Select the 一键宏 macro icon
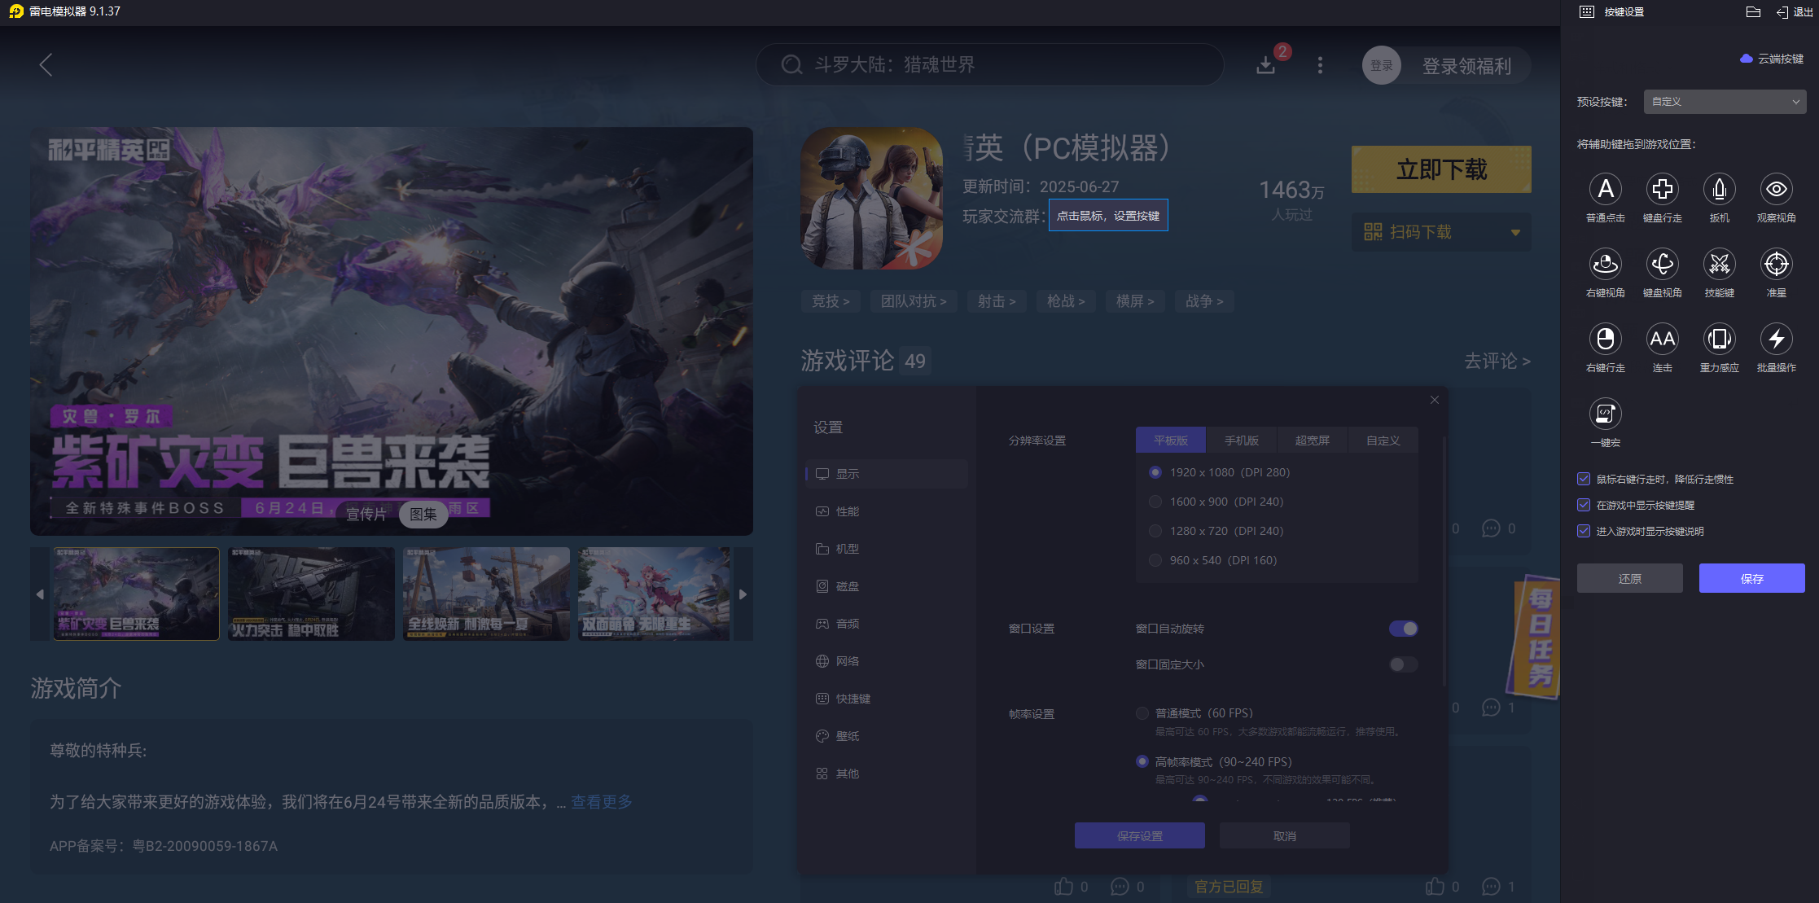Screen dimensions: 1819x903 point(1605,414)
